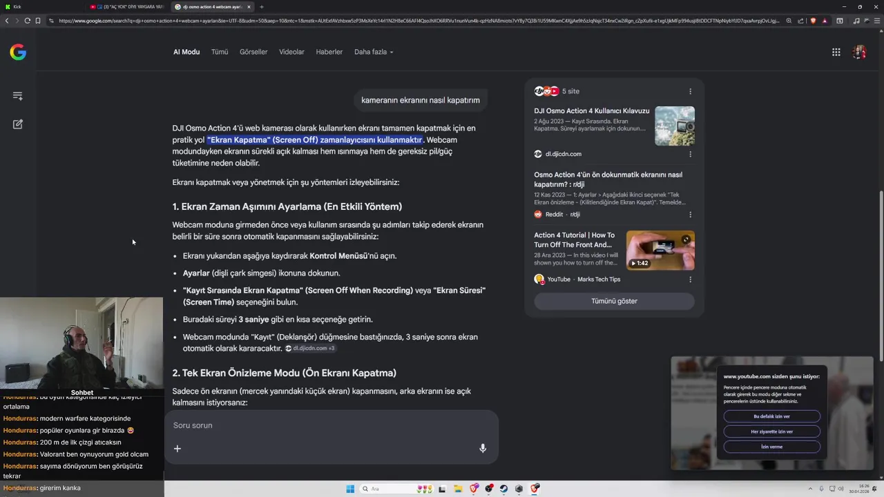Show hidden system tray icons
The image size is (884, 497).
point(811,489)
